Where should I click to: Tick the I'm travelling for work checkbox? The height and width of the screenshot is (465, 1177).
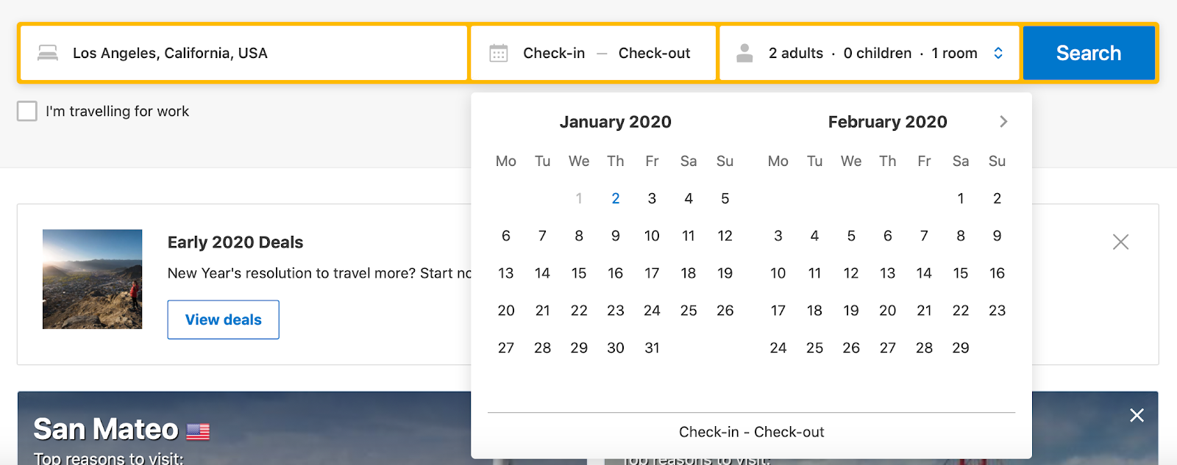point(27,112)
